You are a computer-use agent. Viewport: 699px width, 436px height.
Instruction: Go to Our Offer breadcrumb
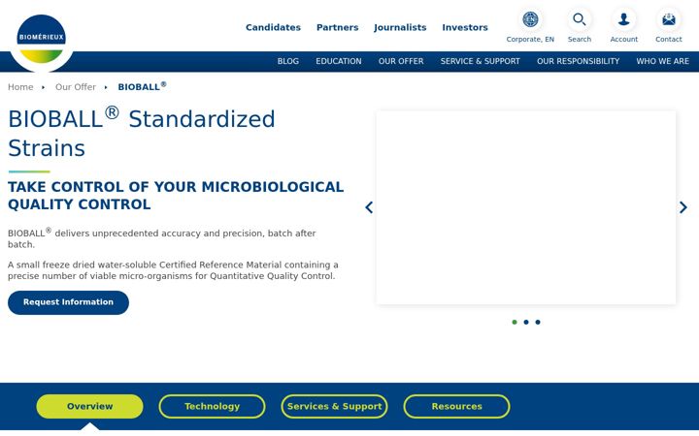pyautogui.click(x=76, y=87)
